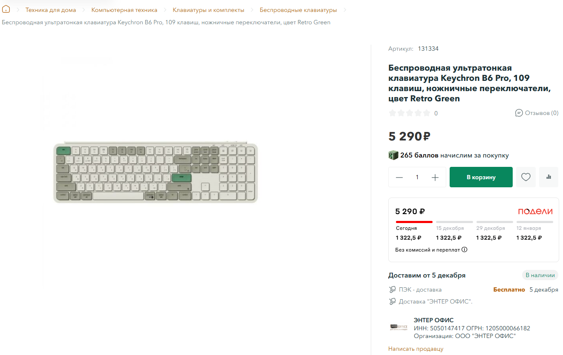Click the Подели installment logo
The height and width of the screenshot is (355, 563).
click(x=535, y=212)
